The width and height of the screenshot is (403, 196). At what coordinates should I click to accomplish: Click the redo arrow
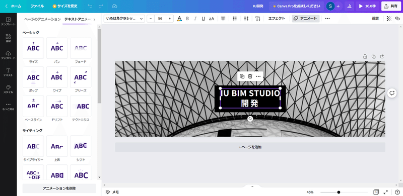click(100, 6)
